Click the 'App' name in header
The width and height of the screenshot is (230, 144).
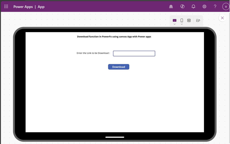[x=41, y=7]
